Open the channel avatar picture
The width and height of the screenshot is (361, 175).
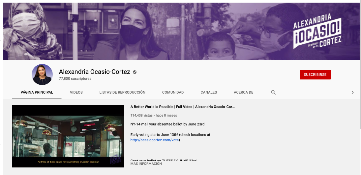[42, 75]
